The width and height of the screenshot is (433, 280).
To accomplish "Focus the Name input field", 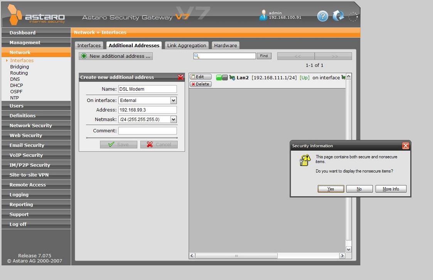I will tap(147, 89).
